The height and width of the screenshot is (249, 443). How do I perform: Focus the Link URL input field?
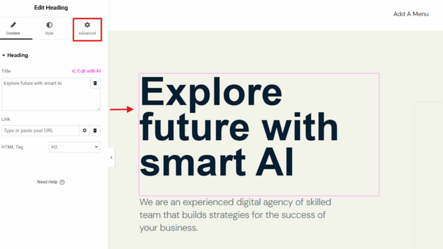point(40,131)
